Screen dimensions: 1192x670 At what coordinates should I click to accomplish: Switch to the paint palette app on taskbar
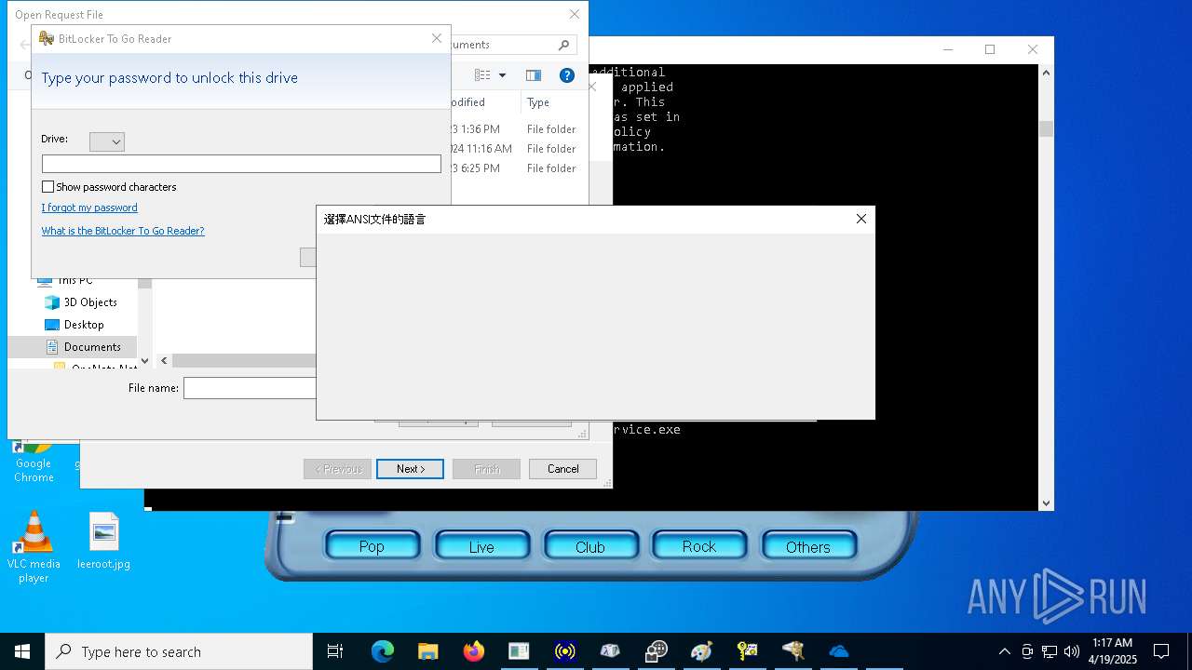[x=701, y=651]
